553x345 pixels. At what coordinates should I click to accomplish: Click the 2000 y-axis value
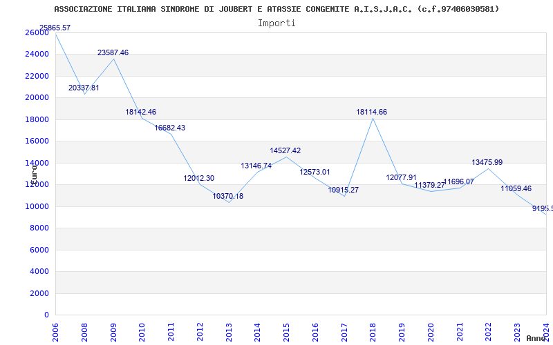tap(39, 293)
